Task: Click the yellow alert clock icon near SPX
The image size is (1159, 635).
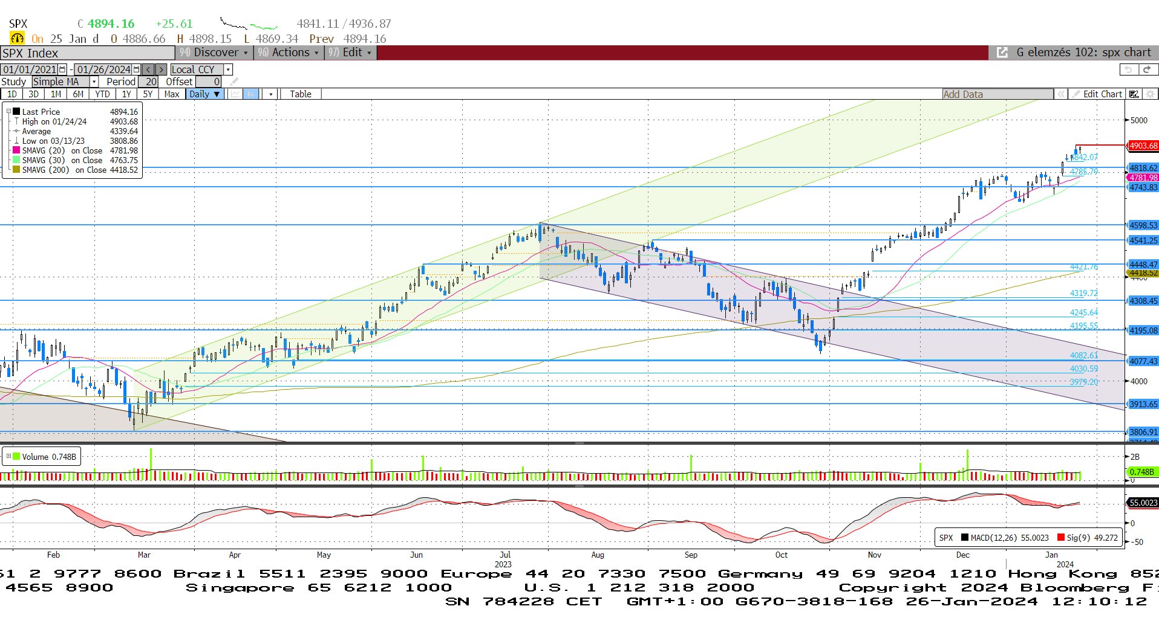Action: [x=18, y=39]
